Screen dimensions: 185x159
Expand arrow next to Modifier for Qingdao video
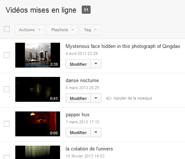pos(96,64)
